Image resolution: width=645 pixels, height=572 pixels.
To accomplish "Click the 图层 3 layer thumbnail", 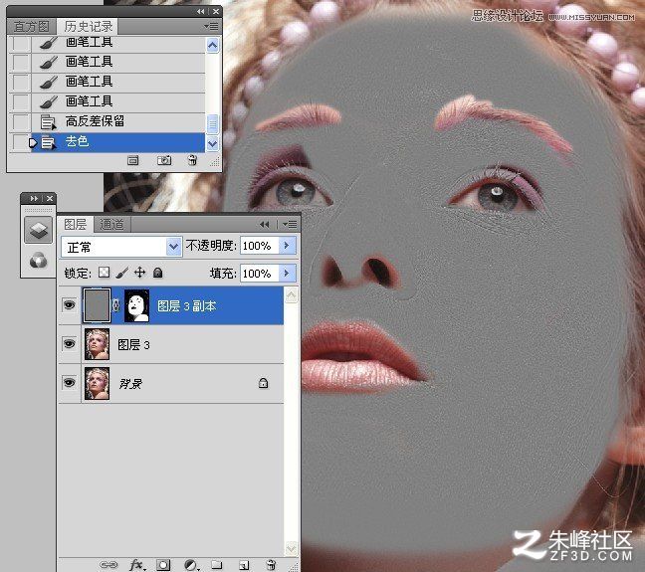I will [x=98, y=344].
